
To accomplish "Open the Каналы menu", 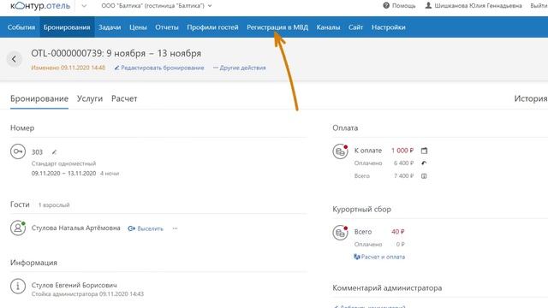I will click(x=328, y=27).
